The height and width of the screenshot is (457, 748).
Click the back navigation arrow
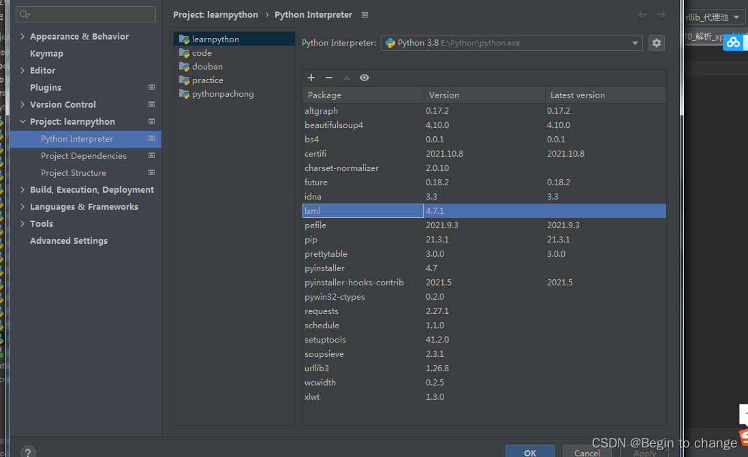point(643,15)
